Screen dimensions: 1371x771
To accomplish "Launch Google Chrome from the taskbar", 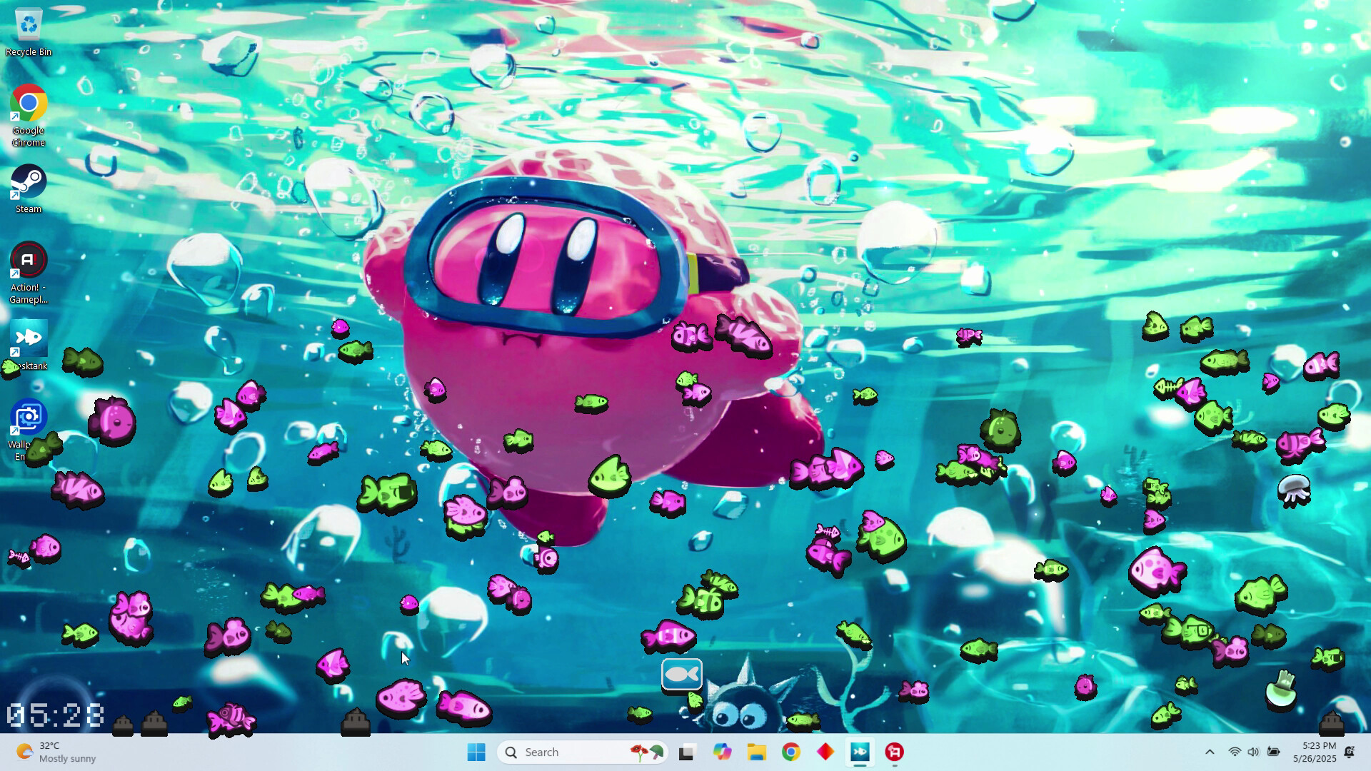I will click(791, 752).
